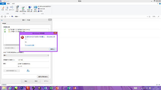Click the library icon preview image

pyautogui.click(x=28, y=70)
